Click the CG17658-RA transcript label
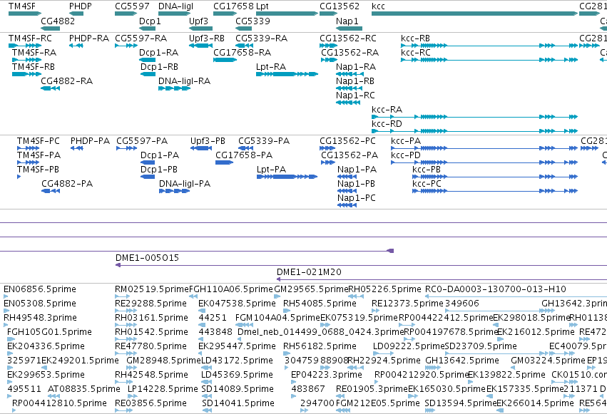 pos(243,53)
